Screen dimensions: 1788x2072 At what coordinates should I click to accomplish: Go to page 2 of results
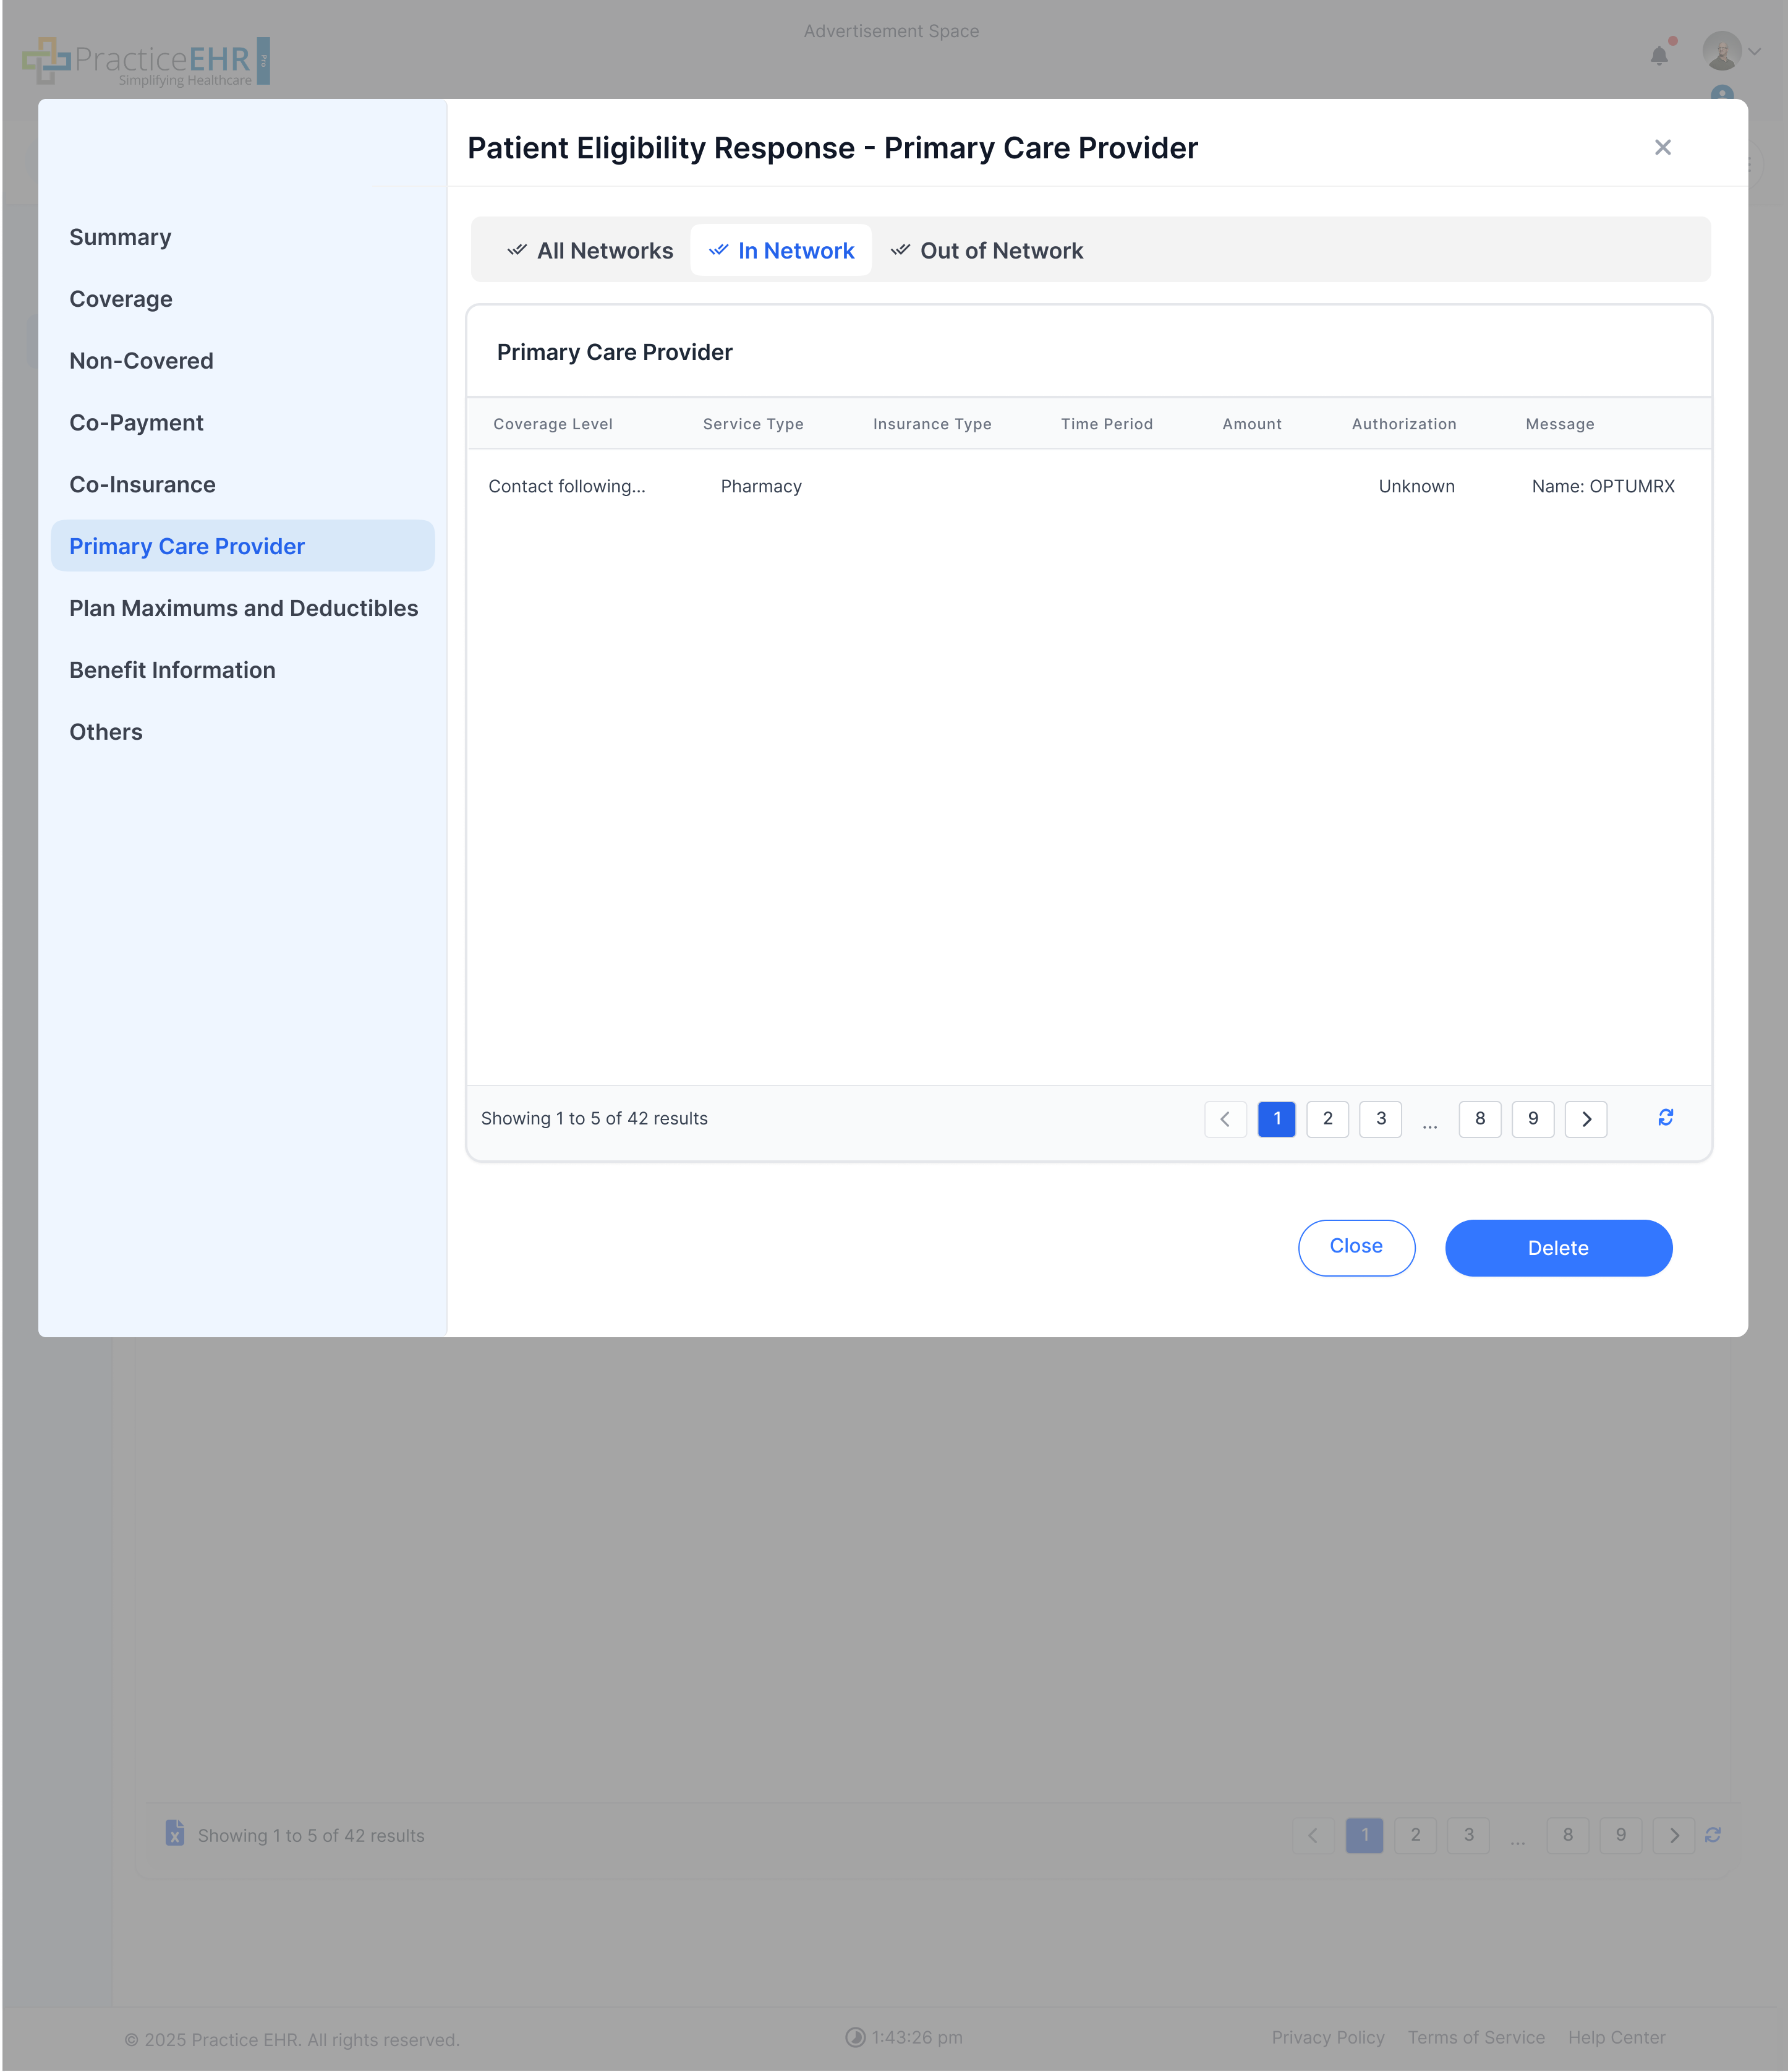click(1327, 1119)
